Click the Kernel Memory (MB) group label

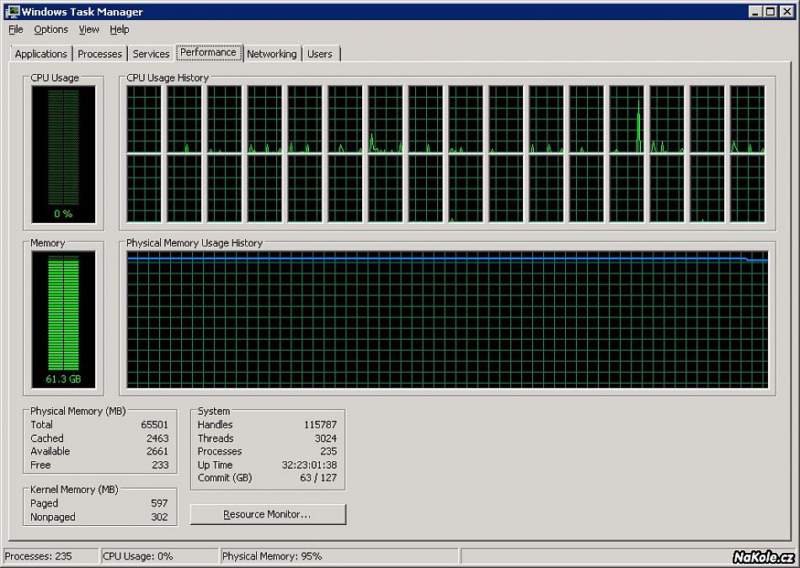coord(74,490)
